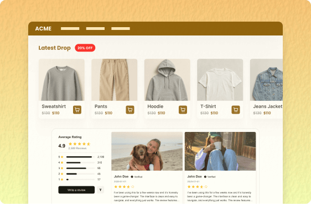Open the Hoodie product image
311x204 pixels.
coord(167,80)
